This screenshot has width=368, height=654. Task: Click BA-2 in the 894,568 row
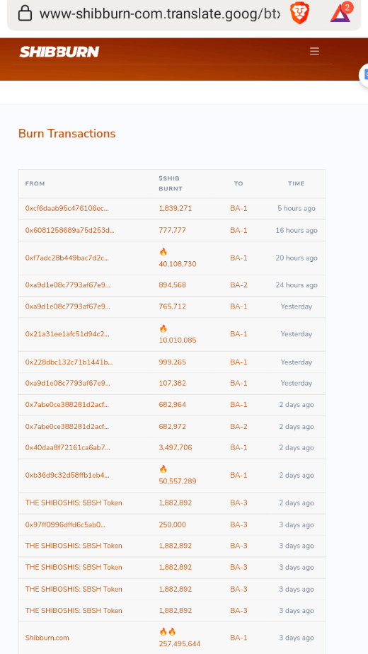tap(238, 285)
